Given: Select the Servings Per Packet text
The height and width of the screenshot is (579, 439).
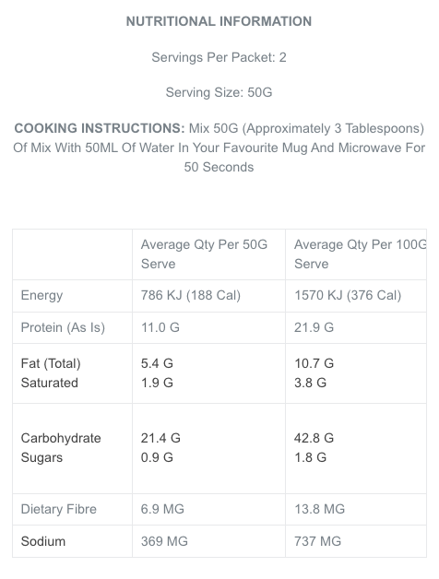Looking at the screenshot, I should [x=219, y=57].
